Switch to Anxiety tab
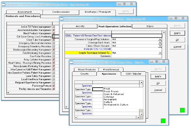The height and width of the screenshot is (128, 191). point(80,26)
